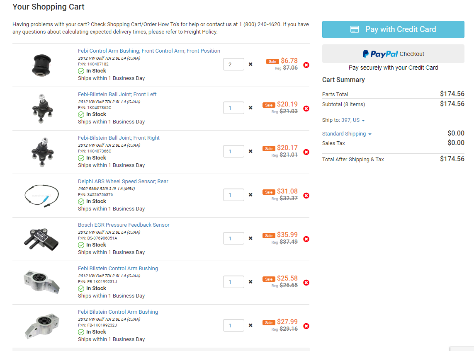This screenshot has height=351, width=474.
Task: Edit quantity field for Ball Joint Front Right
Action: pos(233,151)
